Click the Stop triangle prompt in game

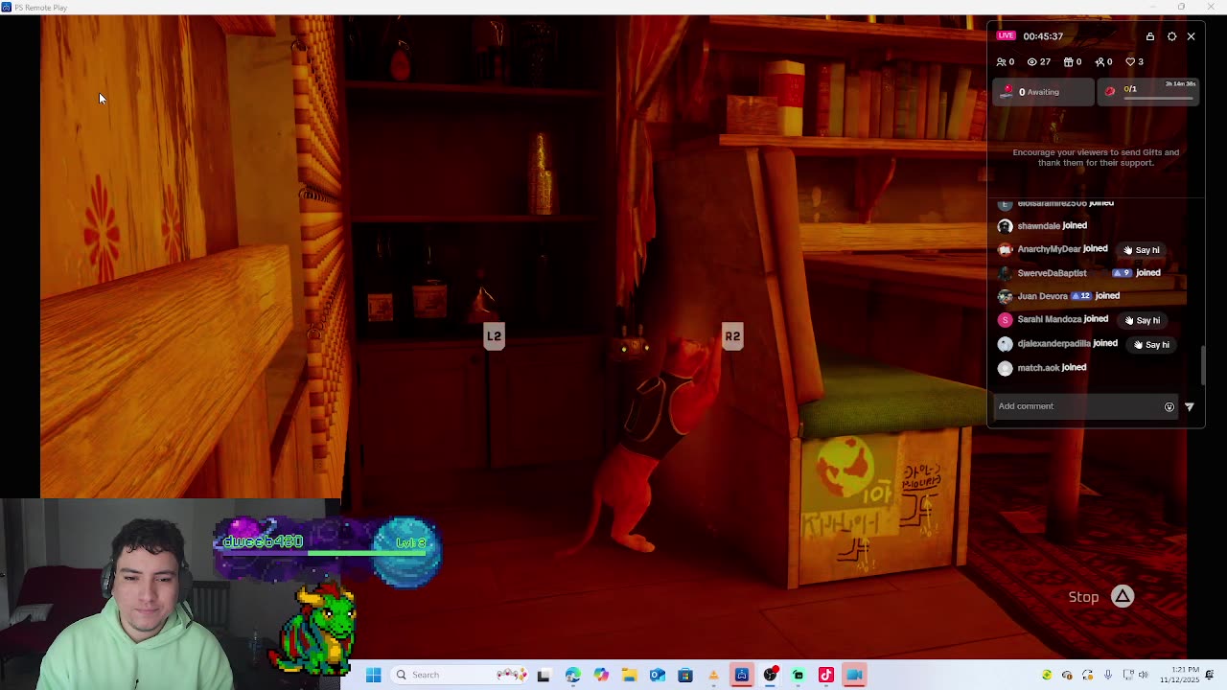point(1123,597)
